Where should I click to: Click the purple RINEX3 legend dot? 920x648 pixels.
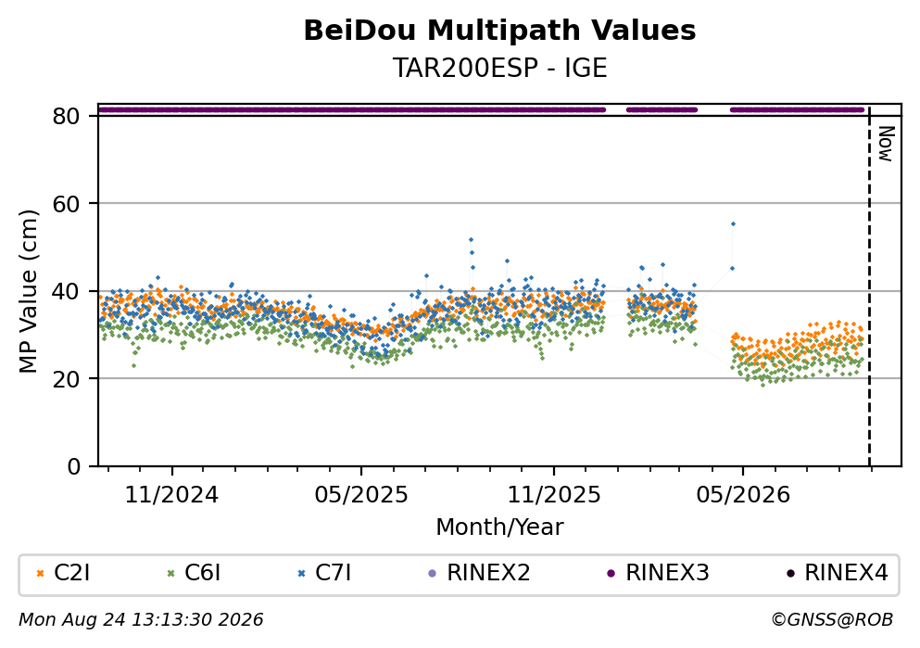tap(611, 574)
